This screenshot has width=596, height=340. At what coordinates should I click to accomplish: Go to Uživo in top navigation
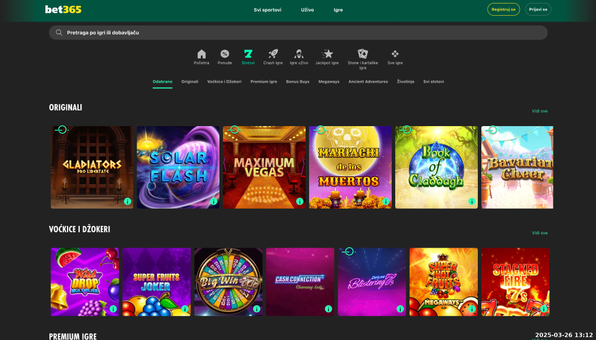(x=307, y=10)
